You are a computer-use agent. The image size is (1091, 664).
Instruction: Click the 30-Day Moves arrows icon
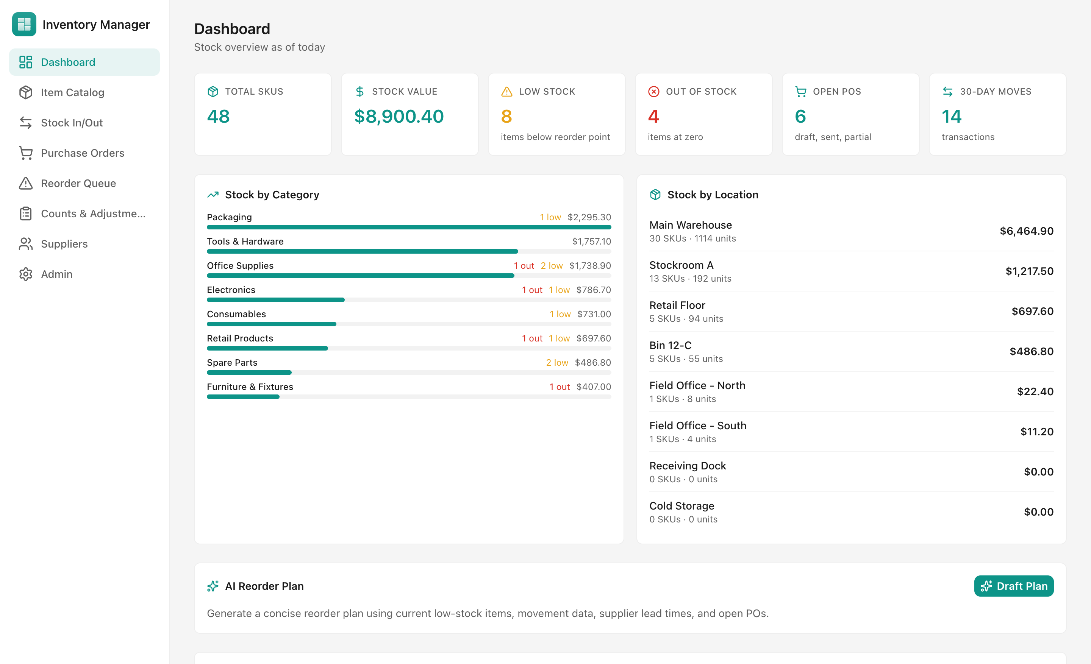[947, 92]
